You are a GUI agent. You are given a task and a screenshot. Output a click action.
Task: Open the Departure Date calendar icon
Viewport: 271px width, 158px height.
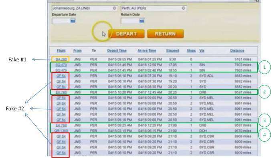click(x=73, y=21)
